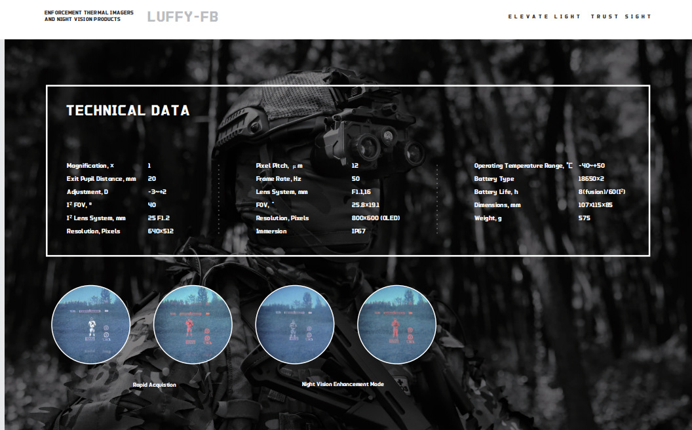Click the '640×512' resolution value
The width and height of the screenshot is (692, 430).
(161, 231)
